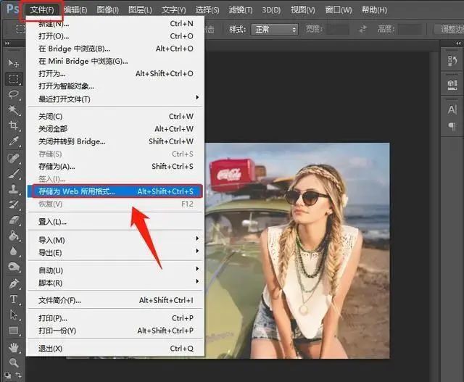This screenshot has width=464, height=382.
Task: Select the Crop tool
Action: (x=14, y=125)
